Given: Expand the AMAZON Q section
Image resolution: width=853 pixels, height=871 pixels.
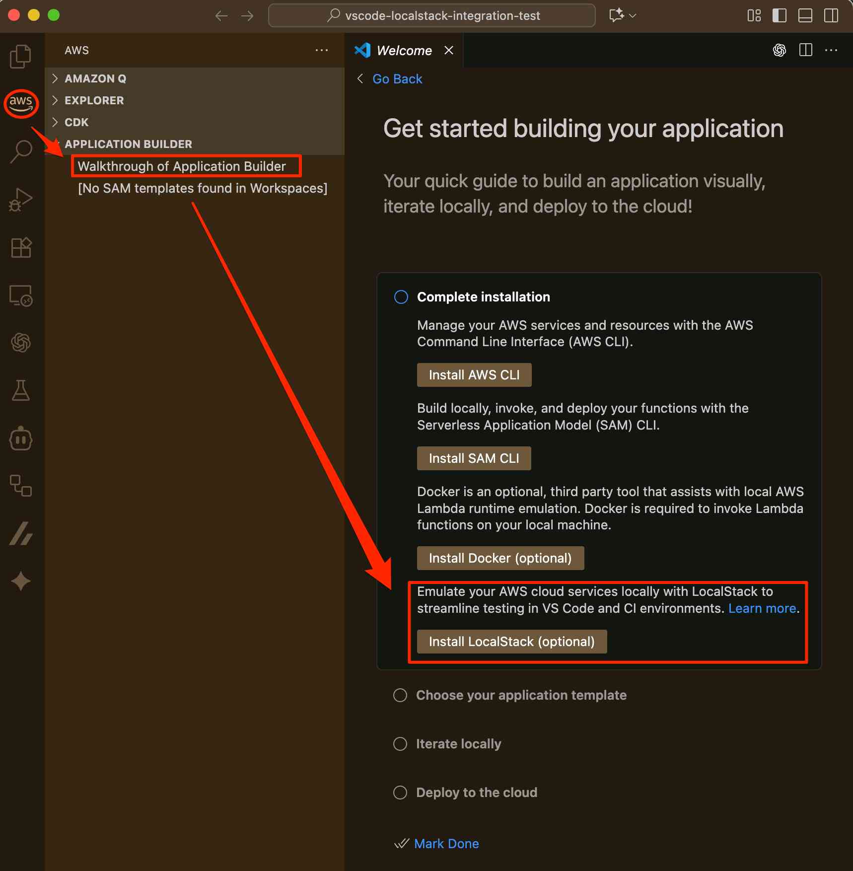Looking at the screenshot, I should click(x=95, y=78).
